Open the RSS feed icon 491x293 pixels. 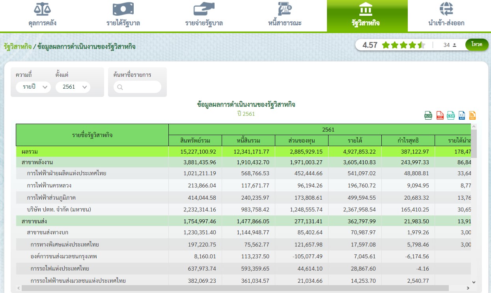click(472, 115)
